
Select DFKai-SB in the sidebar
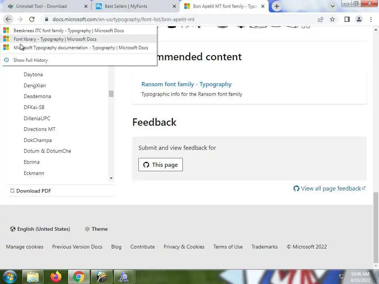(34, 107)
